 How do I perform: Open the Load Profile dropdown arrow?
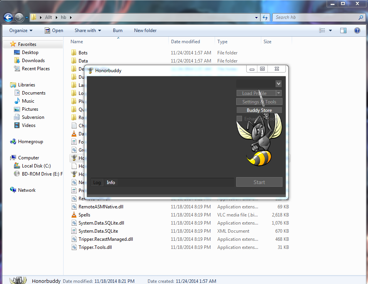[x=279, y=93]
